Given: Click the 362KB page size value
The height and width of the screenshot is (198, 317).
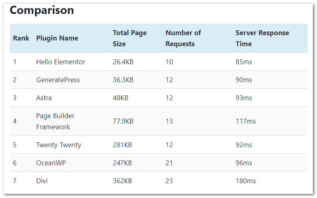Looking at the screenshot, I should 122,181.
